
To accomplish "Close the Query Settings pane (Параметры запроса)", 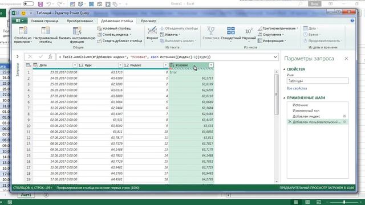I will (346, 59).
